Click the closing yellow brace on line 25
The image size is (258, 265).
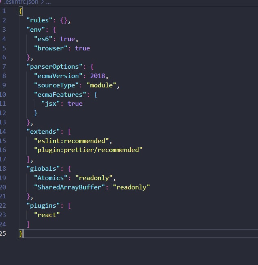(21, 234)
